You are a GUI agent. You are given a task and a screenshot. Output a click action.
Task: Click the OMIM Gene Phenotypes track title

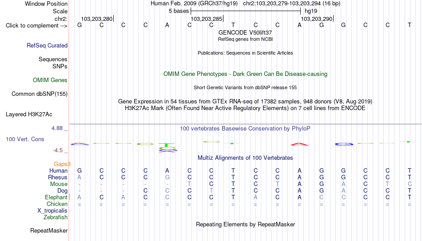[x=246, y=74]
